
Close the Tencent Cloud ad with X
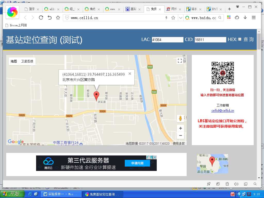tap(155, 157)
